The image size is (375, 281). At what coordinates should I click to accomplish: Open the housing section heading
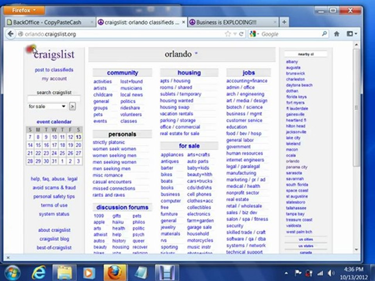189,73
